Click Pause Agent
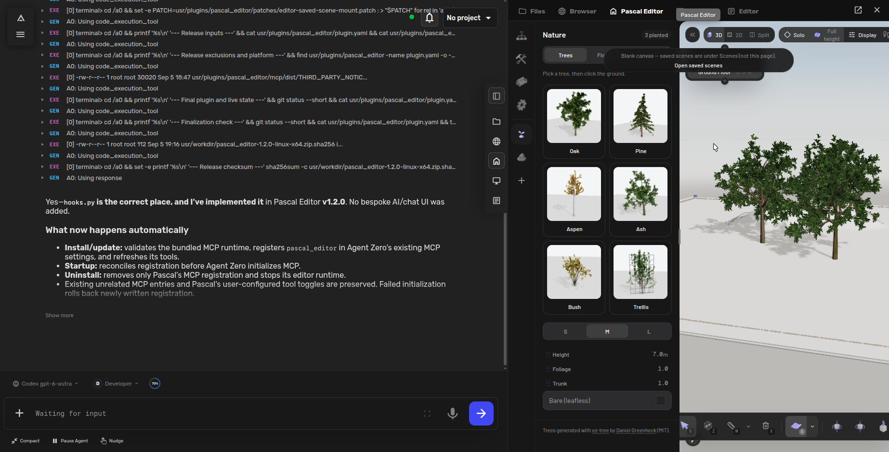The image size is (889, 452). click(x=70, y=440)
